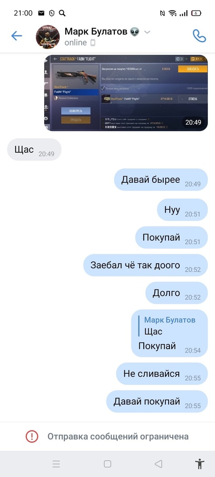Screen dimensions: 215x477
Task: Tap the search icon in the status bar
Action: [62, 13]
